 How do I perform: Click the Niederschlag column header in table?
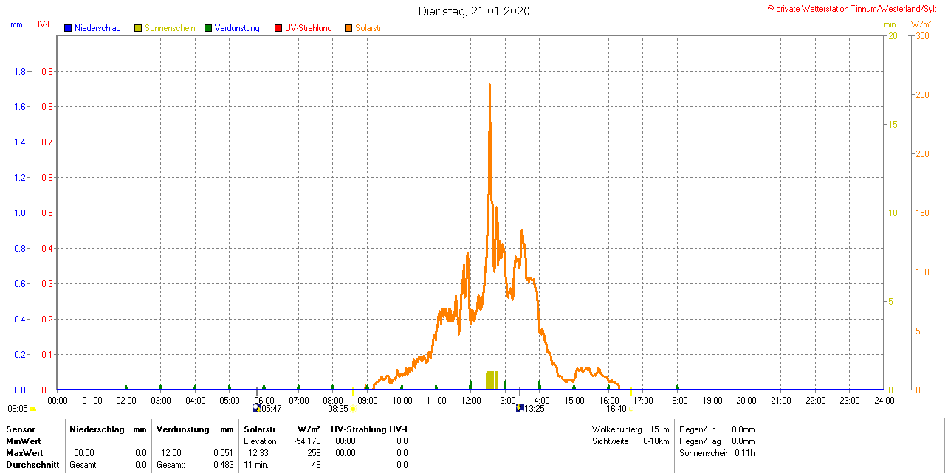pos(97,429)
